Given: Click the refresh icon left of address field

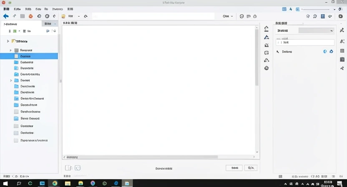Looking at the screenshot, I should [85, 16].
